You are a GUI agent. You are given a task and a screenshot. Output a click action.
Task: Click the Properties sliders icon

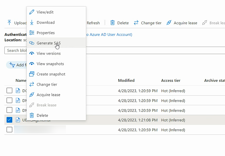tap(32, 33)
